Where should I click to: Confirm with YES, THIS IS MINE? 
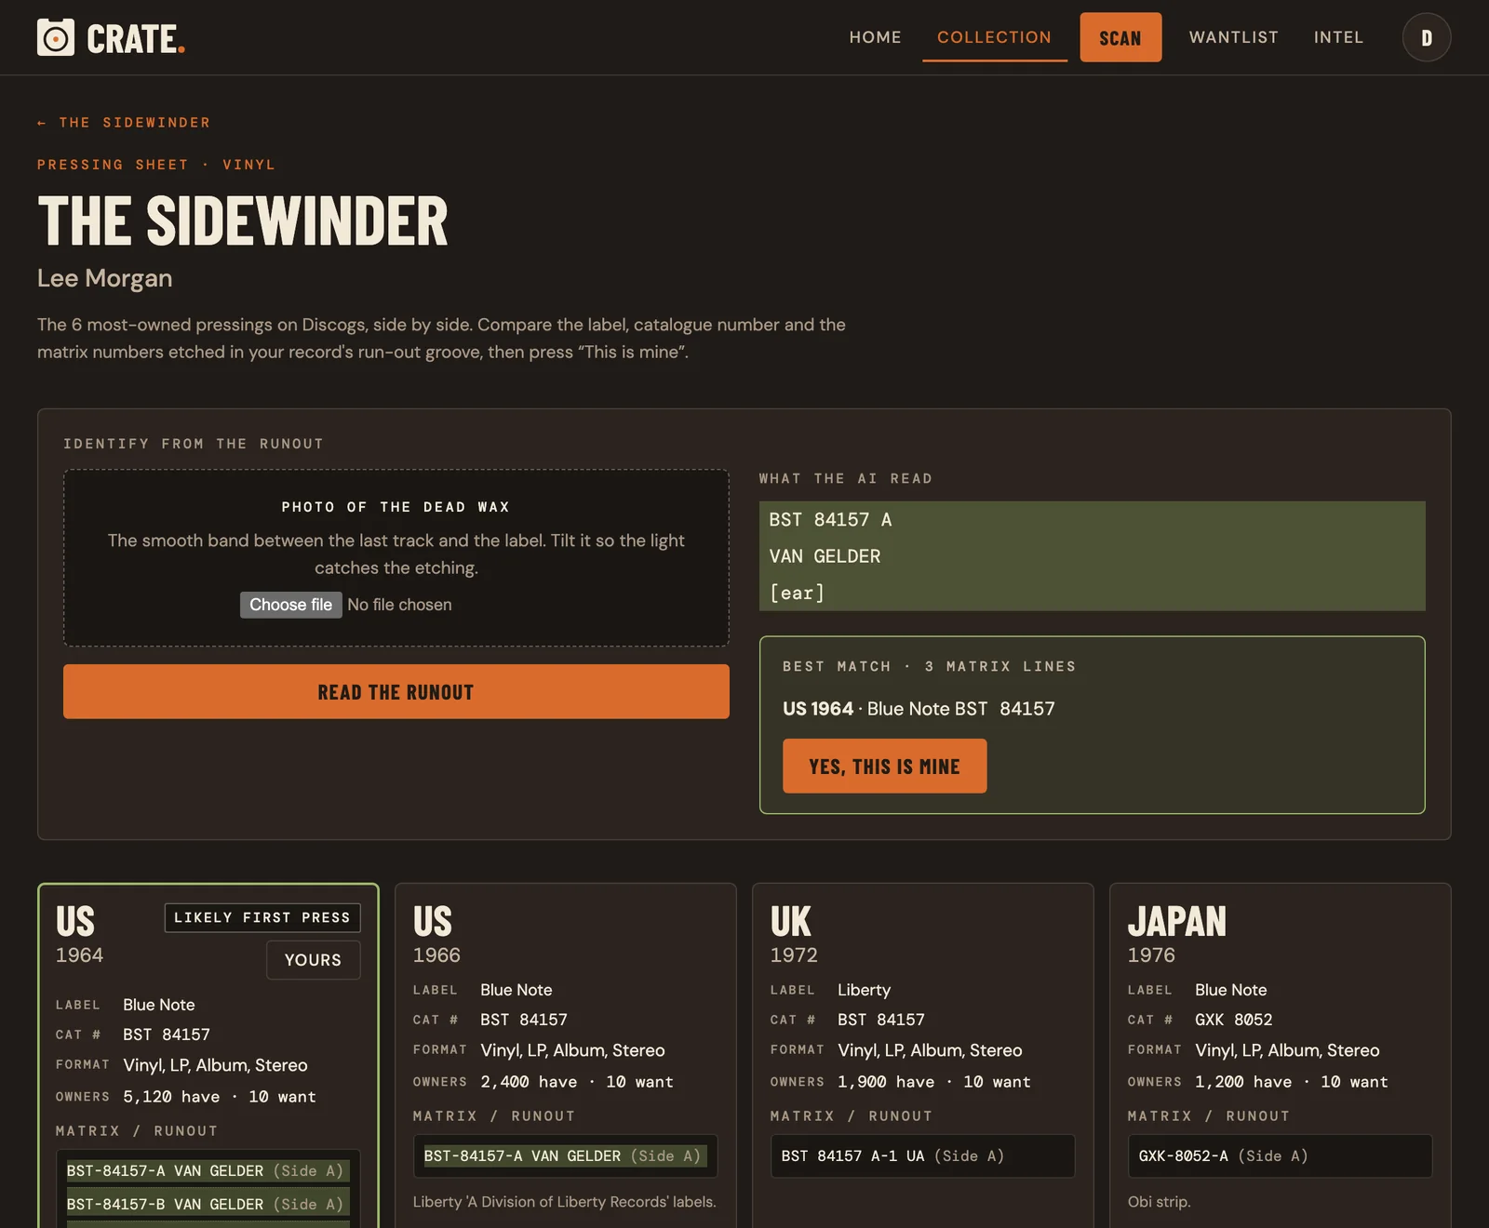click(x=884, y=766)
